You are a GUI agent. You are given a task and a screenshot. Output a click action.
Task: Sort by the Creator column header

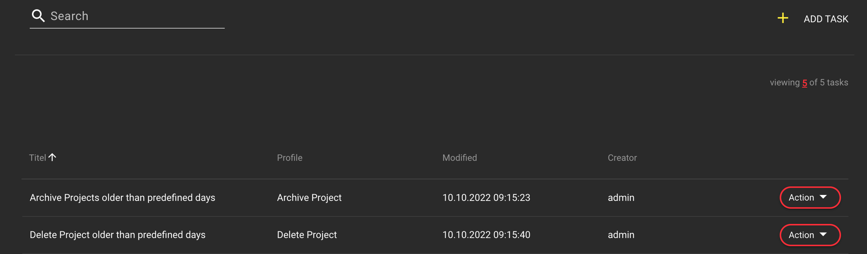pyautogui.click(x=622, y=158)
